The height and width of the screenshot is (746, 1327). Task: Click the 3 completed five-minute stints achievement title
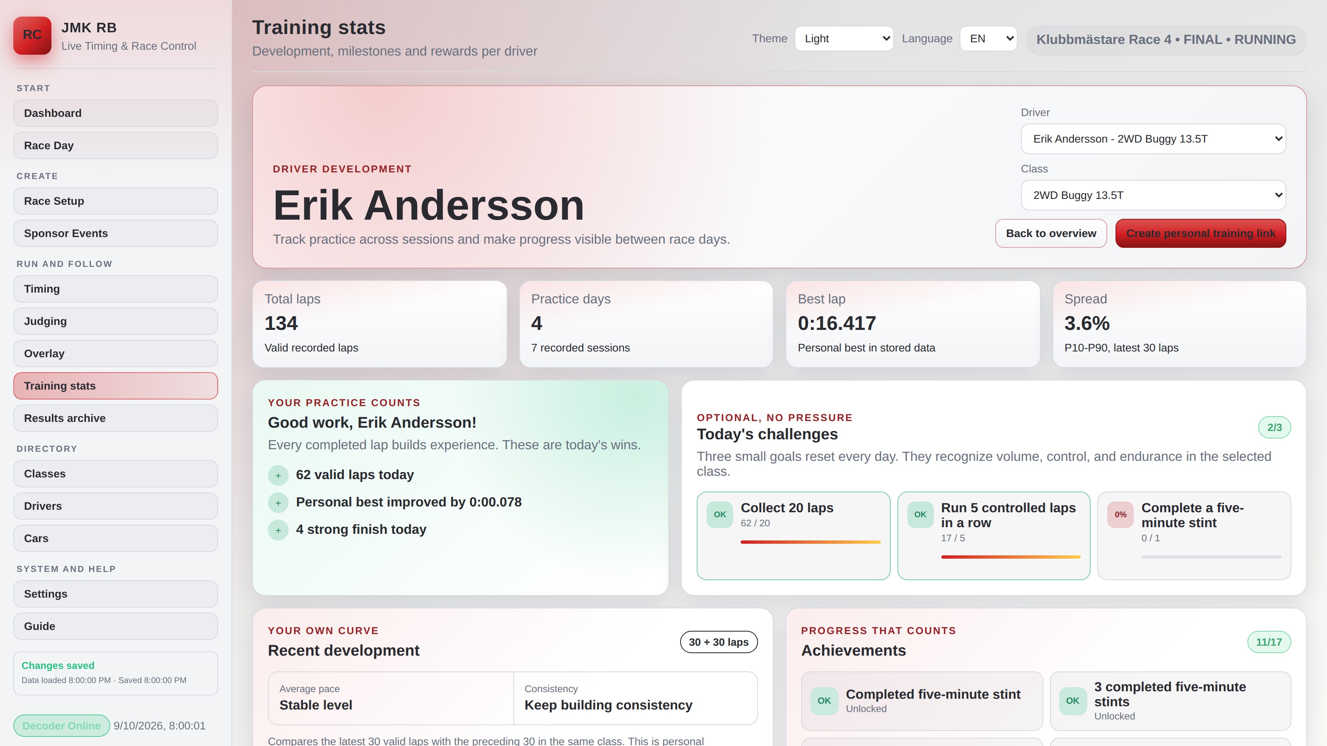pos(1170,695)
